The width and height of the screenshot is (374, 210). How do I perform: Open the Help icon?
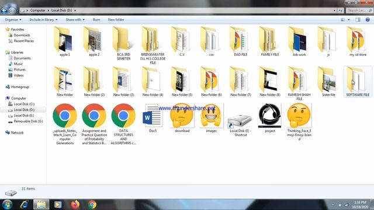tap(368, 20)
